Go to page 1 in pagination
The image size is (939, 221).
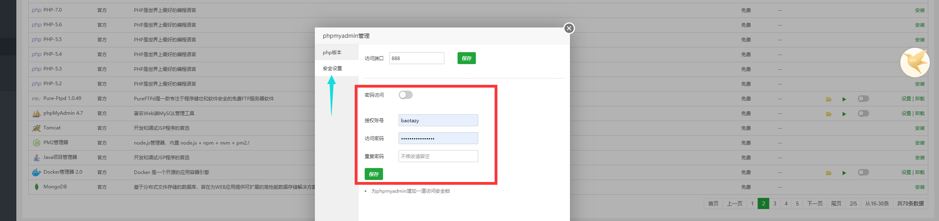(x=752, y=203)
